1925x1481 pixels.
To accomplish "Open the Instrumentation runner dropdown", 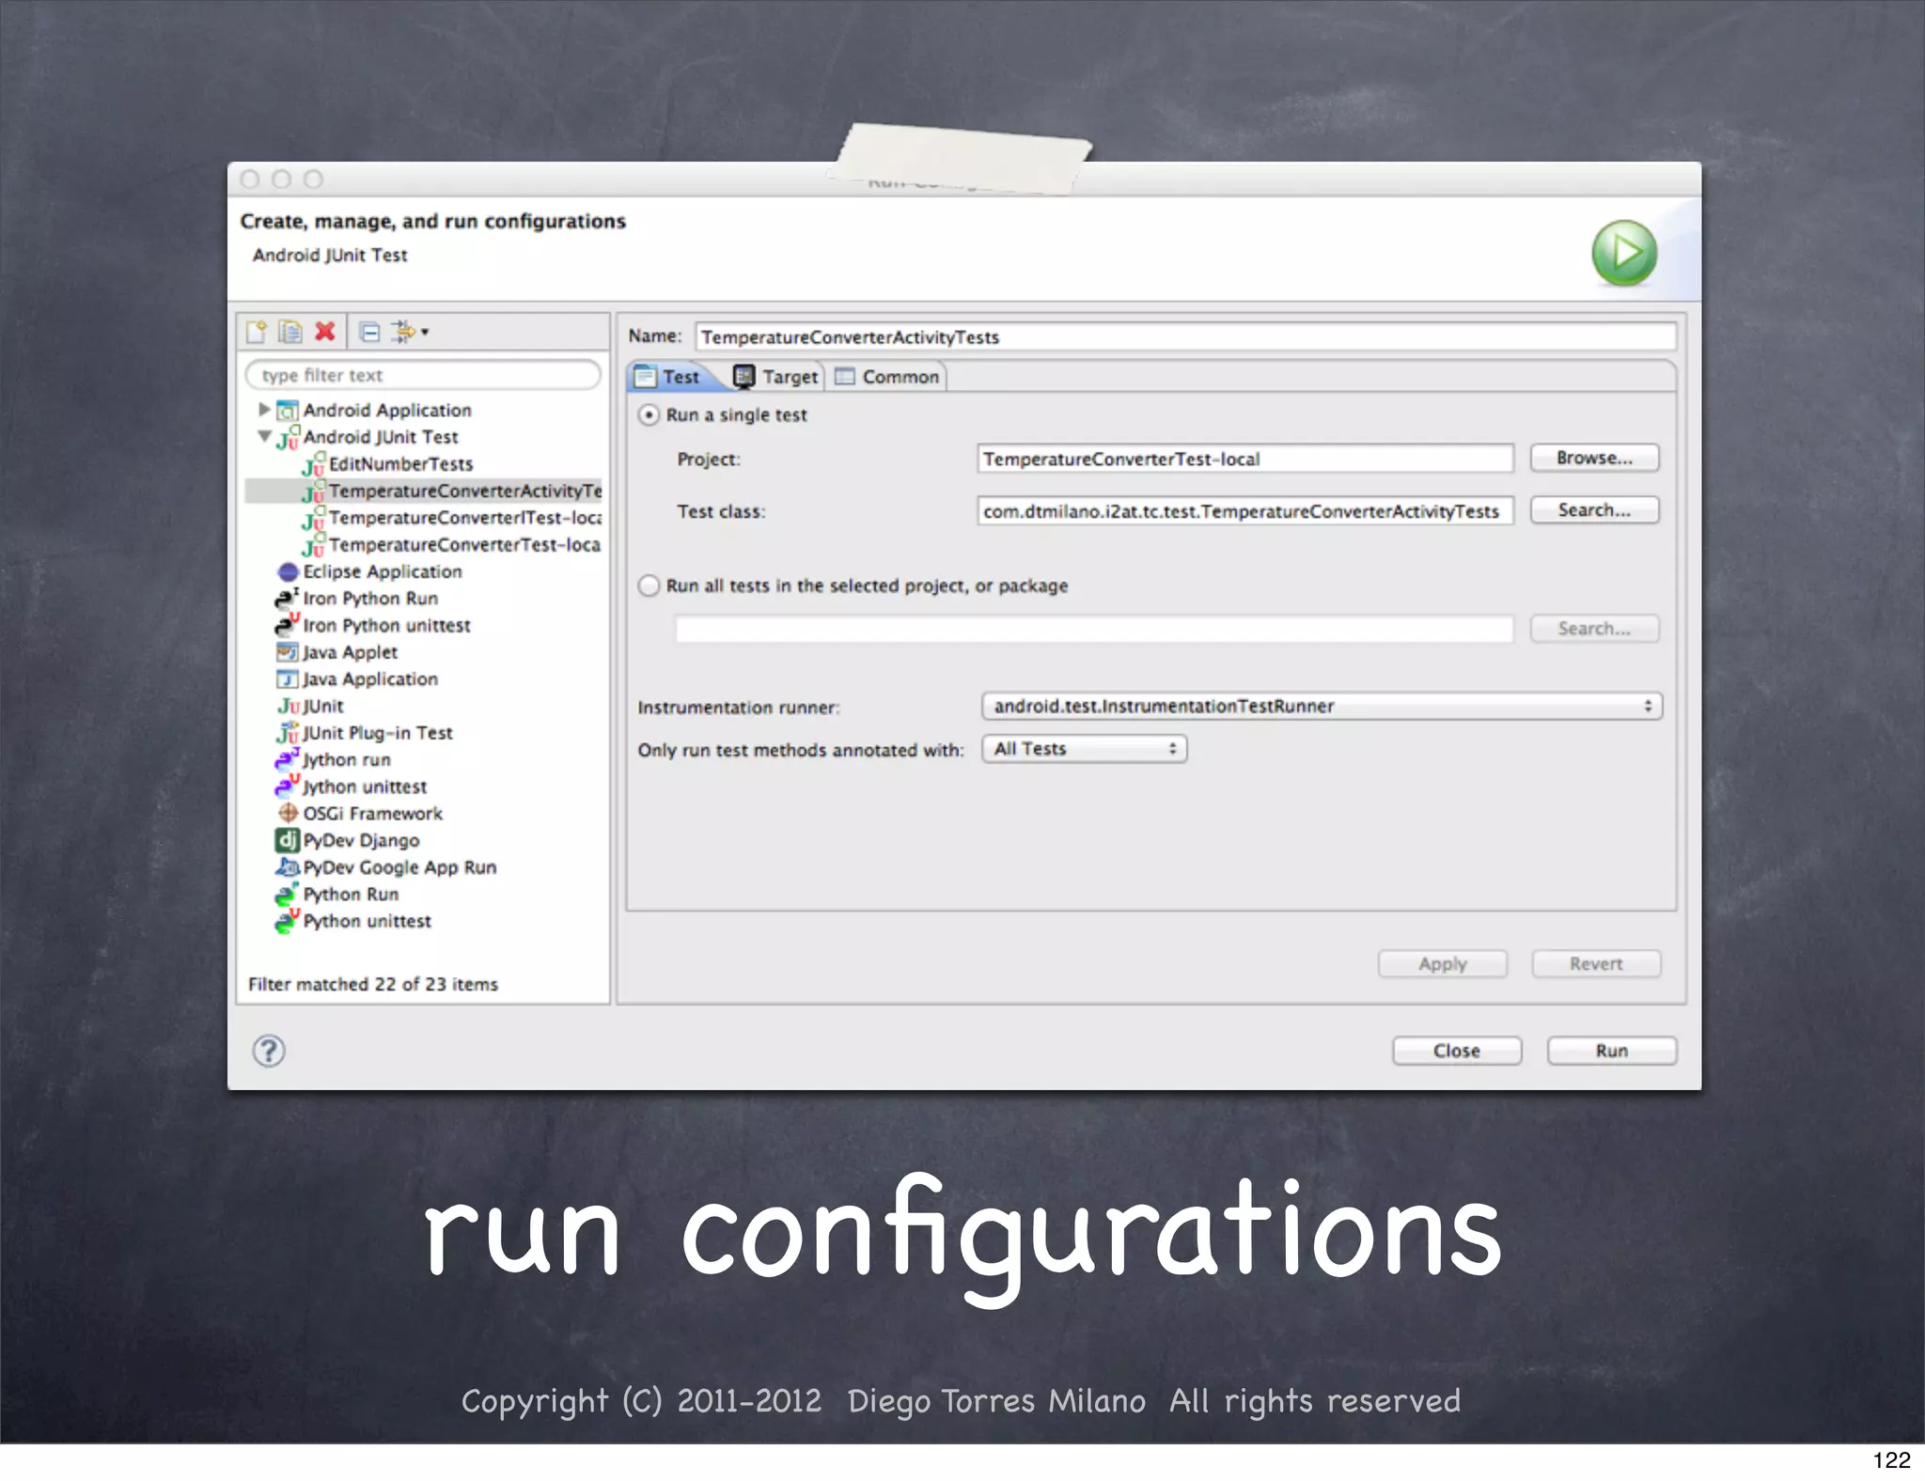I will (x=1321, y=707).
